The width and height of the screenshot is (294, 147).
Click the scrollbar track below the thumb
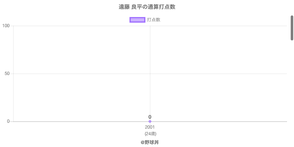coord(292,92)
